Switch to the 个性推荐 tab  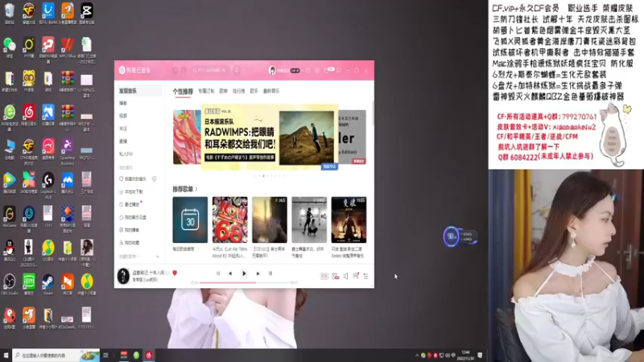tap(183, 91)
